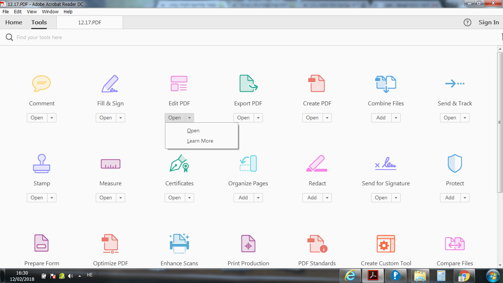Click the Edit PDF tool icon

[x=179, y=84]
